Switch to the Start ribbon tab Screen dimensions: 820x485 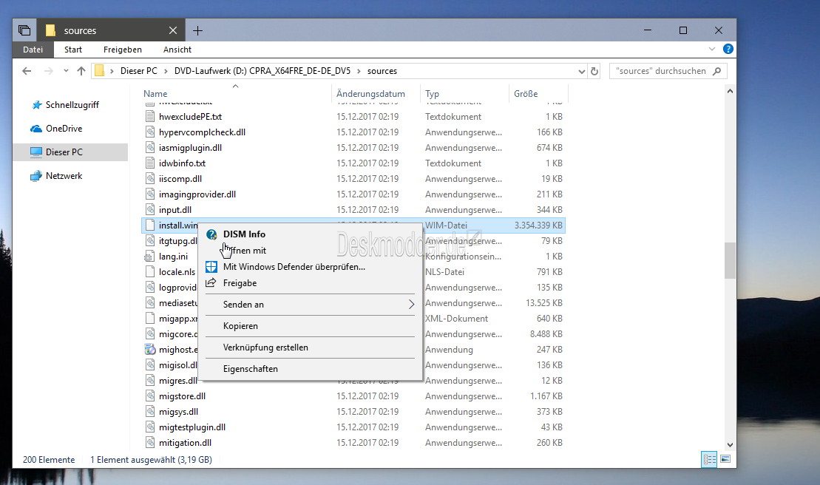(73, 50)
